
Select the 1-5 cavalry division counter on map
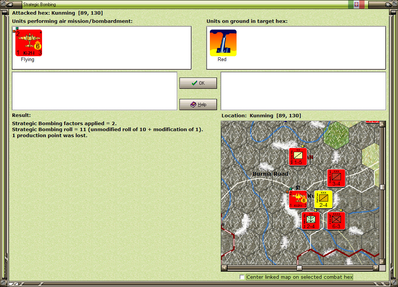click(x=298, y=157)
